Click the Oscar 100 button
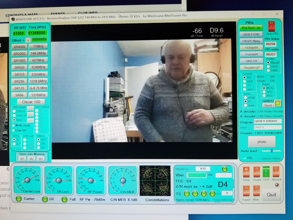 point(31,102)
